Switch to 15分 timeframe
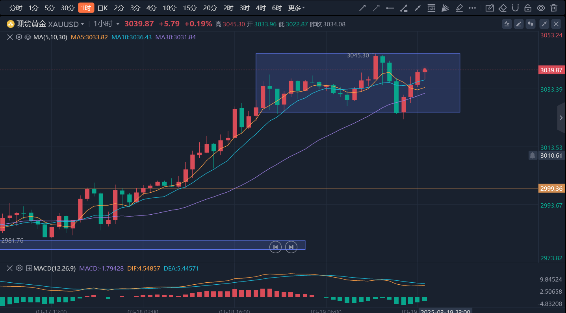This screenshot has height=313, width=566. [x=190, y=8]
